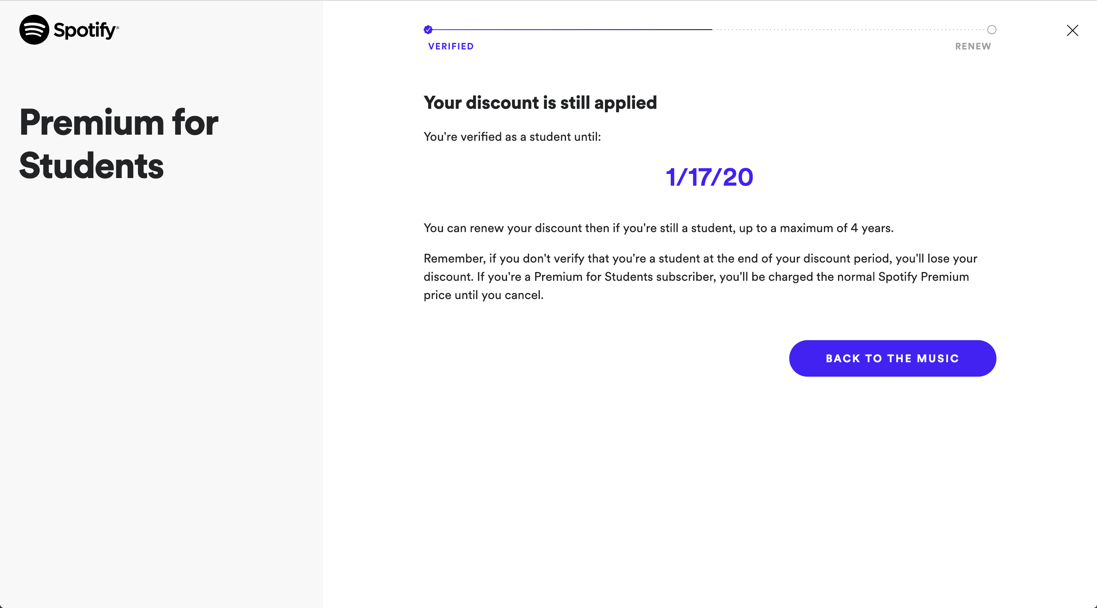Image resolution: width=1097 pixels, height=608 pixels.
Task: Click the 'Premium for Students' title
Action: click(x=119, y=144)
